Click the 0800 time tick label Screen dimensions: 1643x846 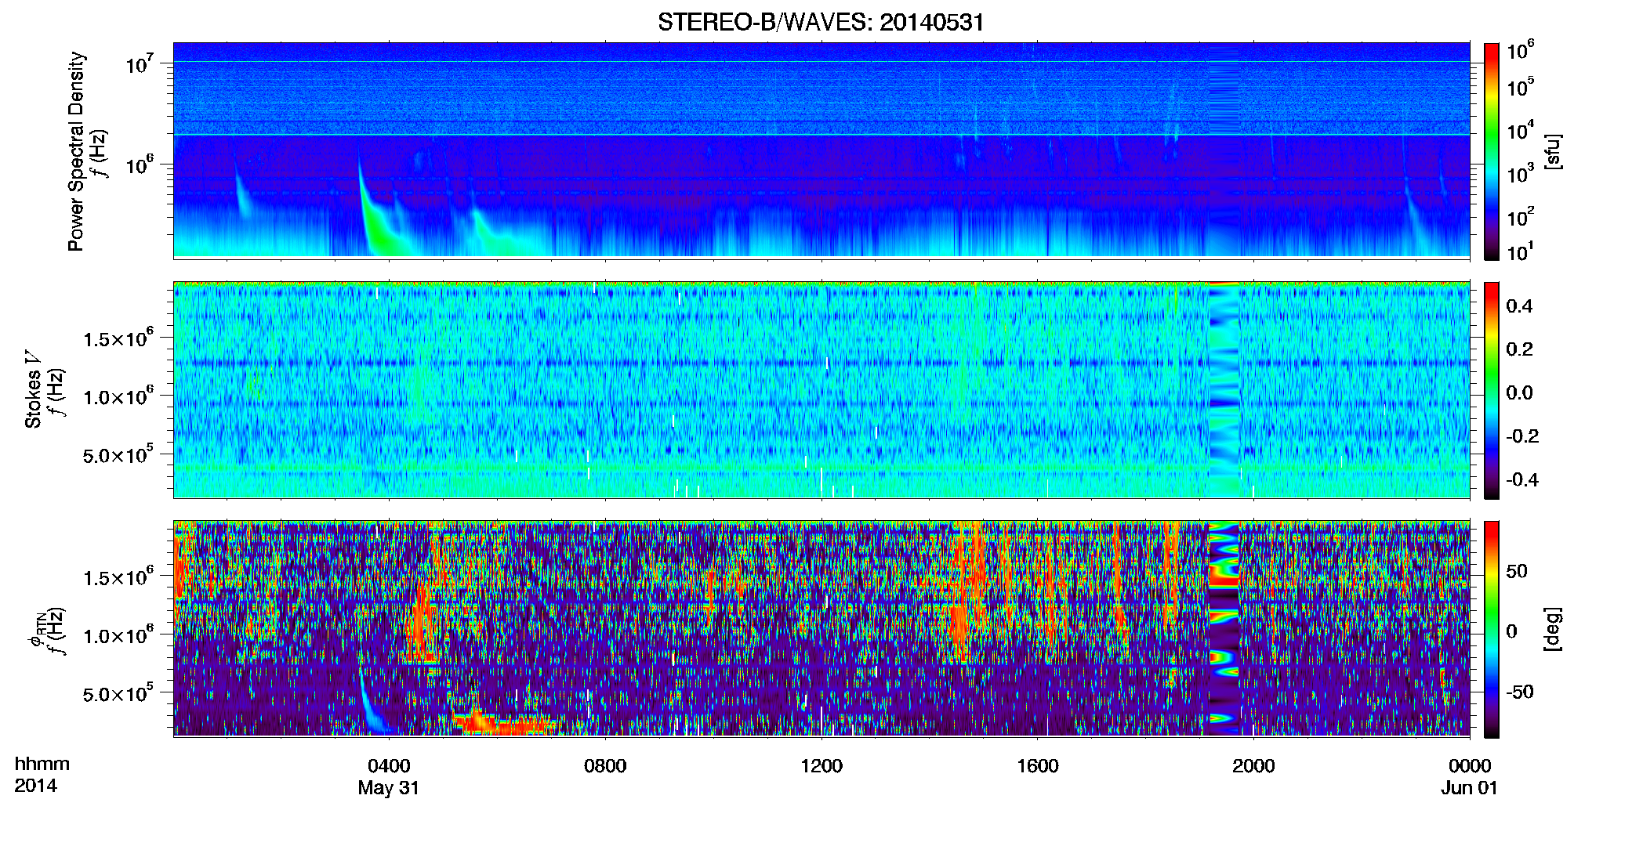coord(605,765)
